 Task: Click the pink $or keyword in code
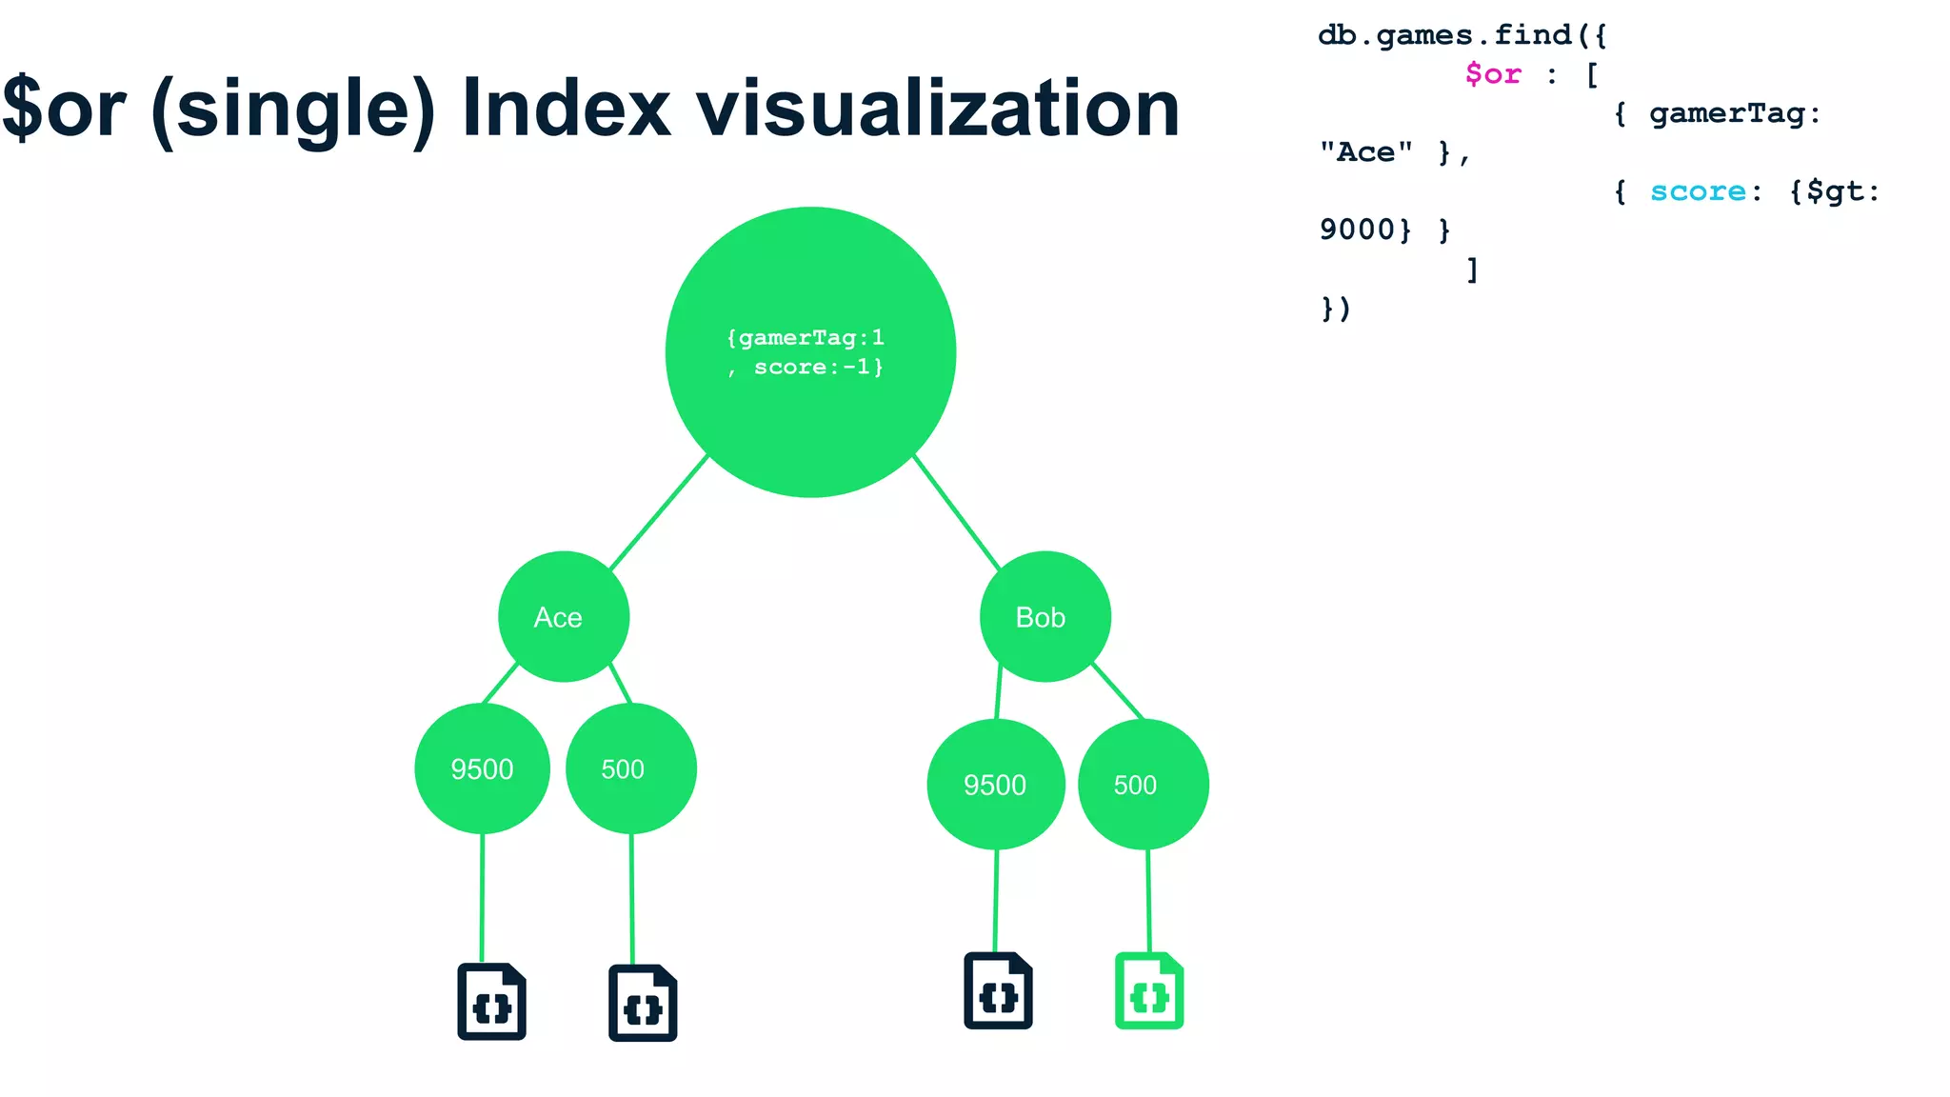pyautogui.click(x=1493, y=74)
